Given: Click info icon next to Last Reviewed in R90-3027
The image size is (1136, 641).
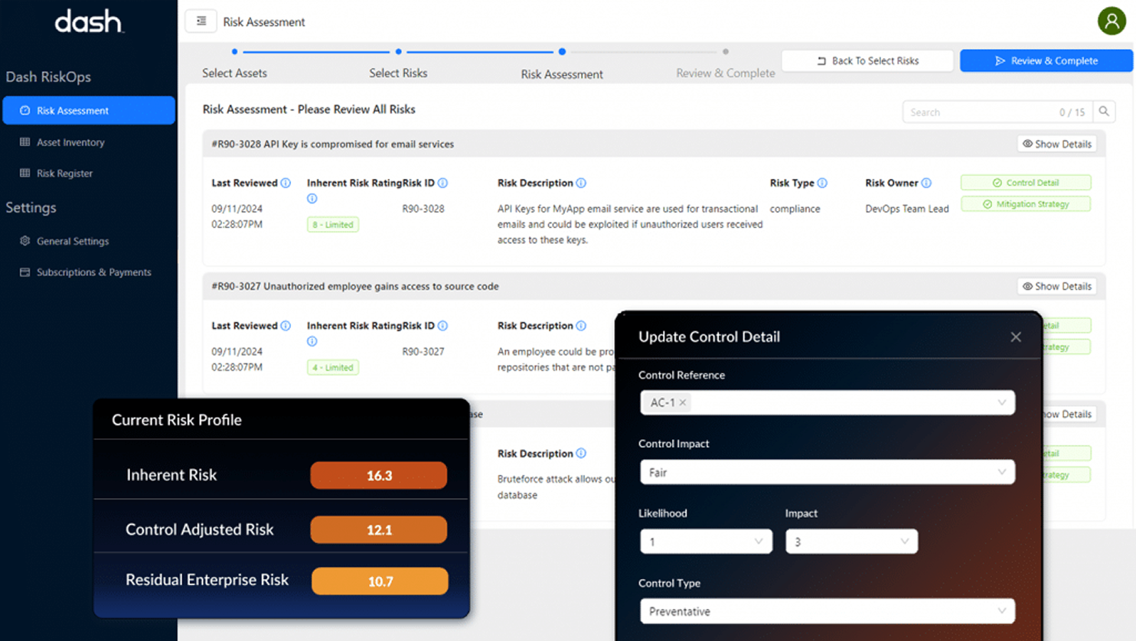Looking at the screenshot, I should [x=286, y=326].
